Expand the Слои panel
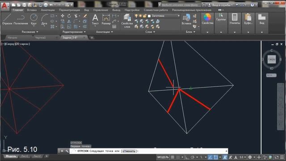Screen dimensions: 286x161 click(x=150, y=32)
